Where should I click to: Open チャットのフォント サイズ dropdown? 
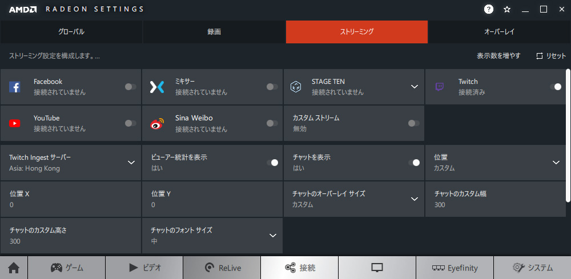pyautogui.click(x=212, y=235)
